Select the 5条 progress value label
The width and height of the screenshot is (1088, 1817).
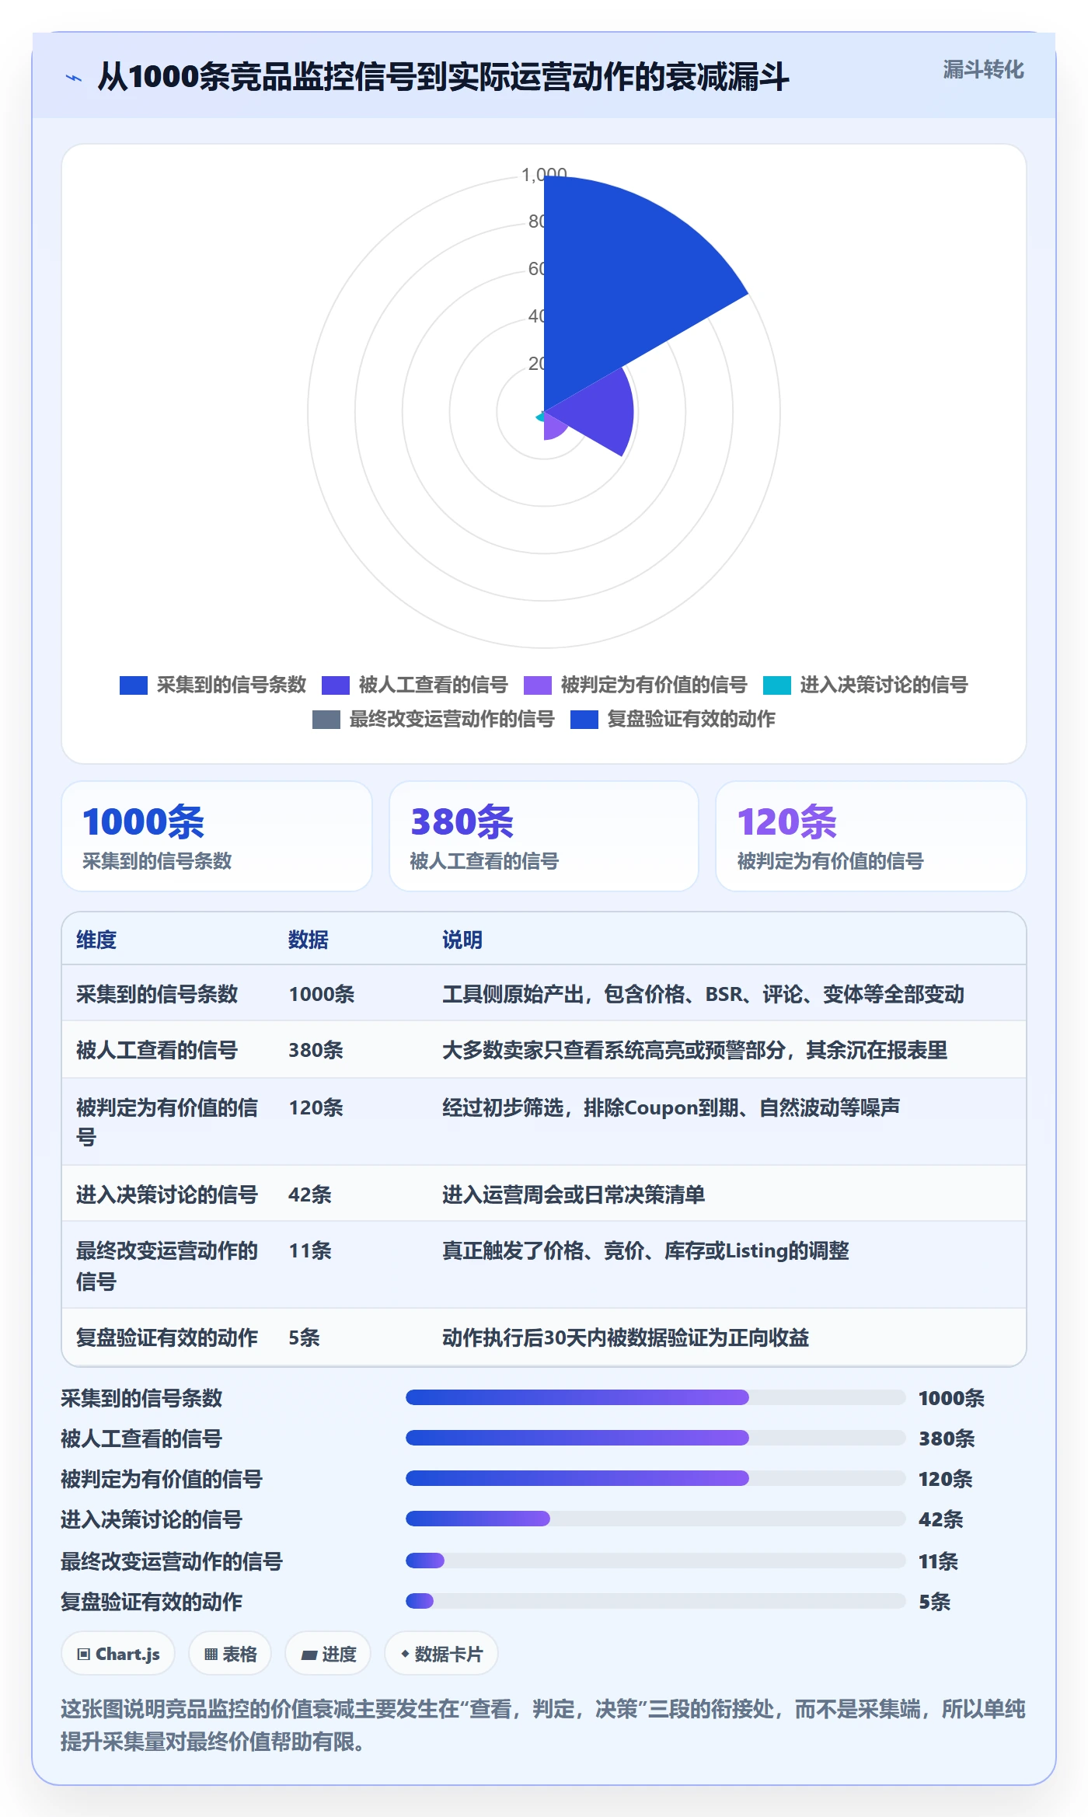935,1602
